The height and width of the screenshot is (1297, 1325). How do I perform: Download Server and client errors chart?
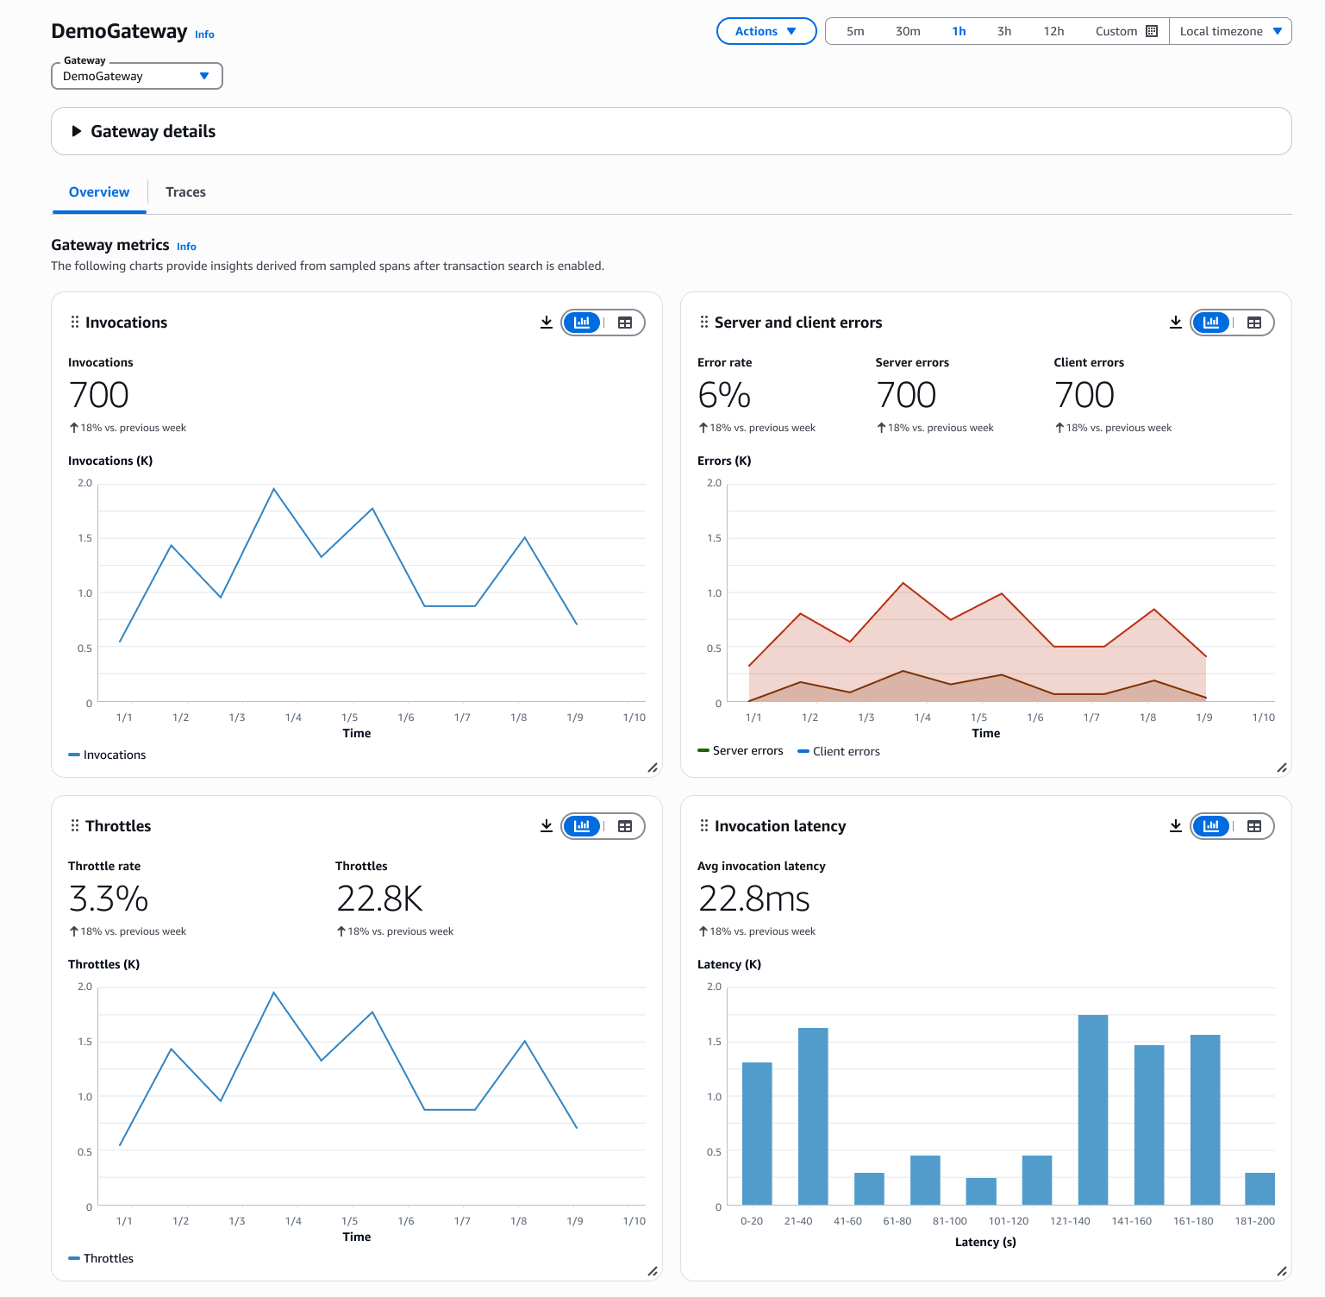point(1175,323)
